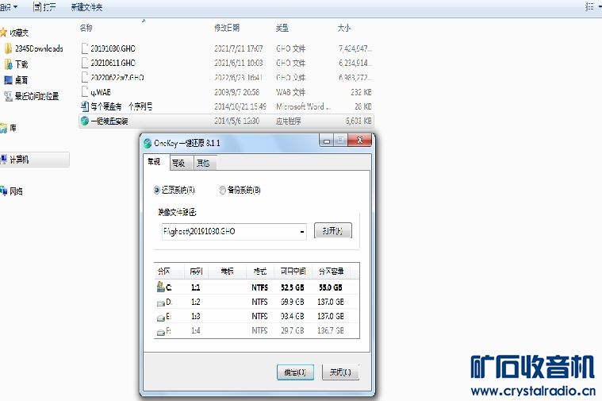Screen dimensions: 602x401
Task: Open the 最近访问的位置 icon in sidebar
Action: click(8, 96)
